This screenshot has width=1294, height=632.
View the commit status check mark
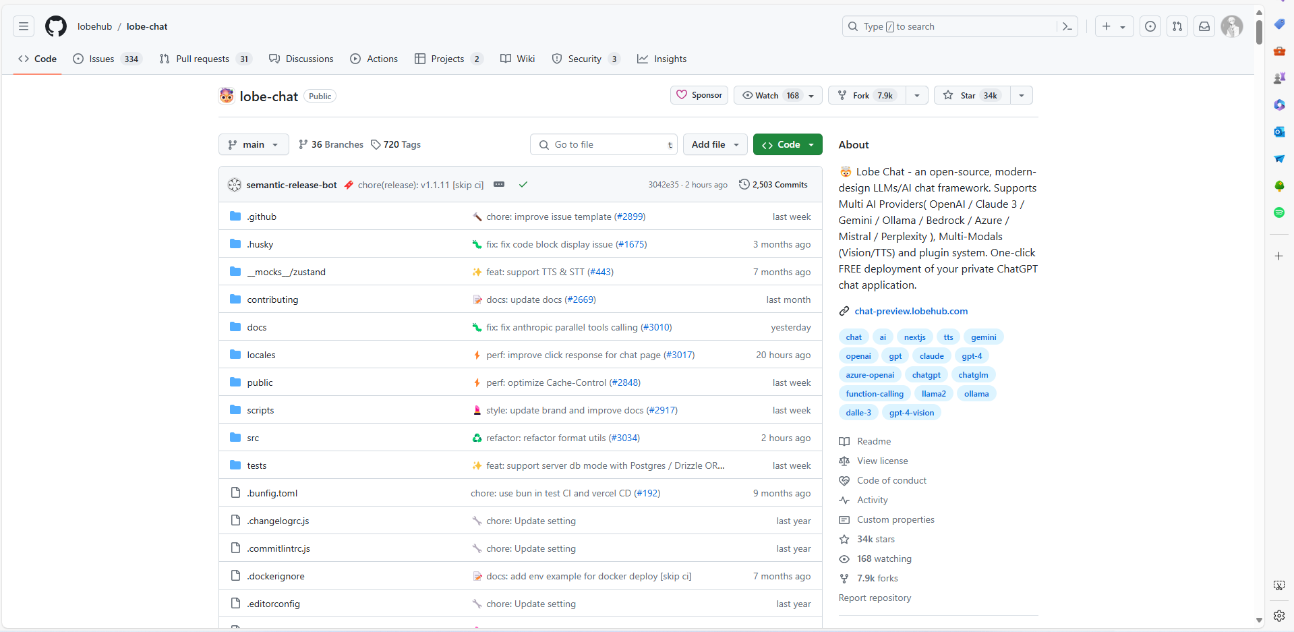coord(523,184)
